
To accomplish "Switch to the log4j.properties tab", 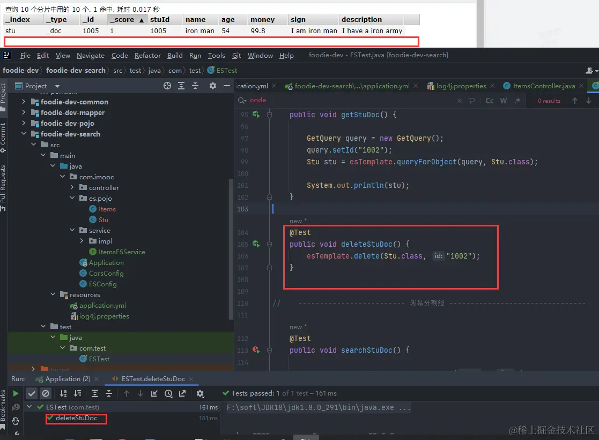I will [457, 86].
